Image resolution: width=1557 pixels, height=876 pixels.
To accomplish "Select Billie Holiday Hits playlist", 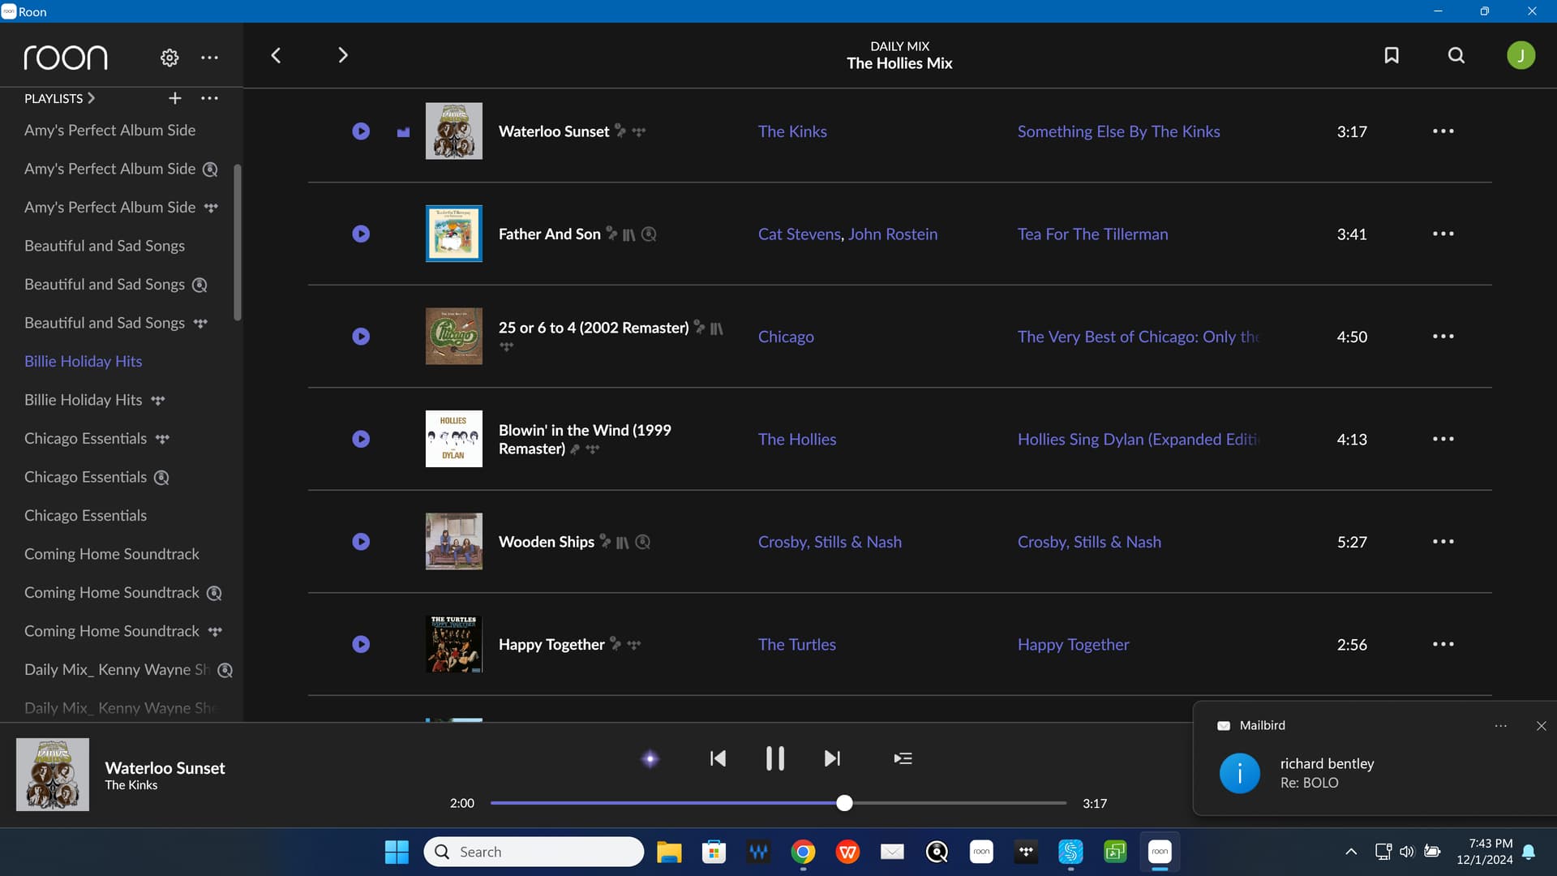I will (x=83, y=361).
